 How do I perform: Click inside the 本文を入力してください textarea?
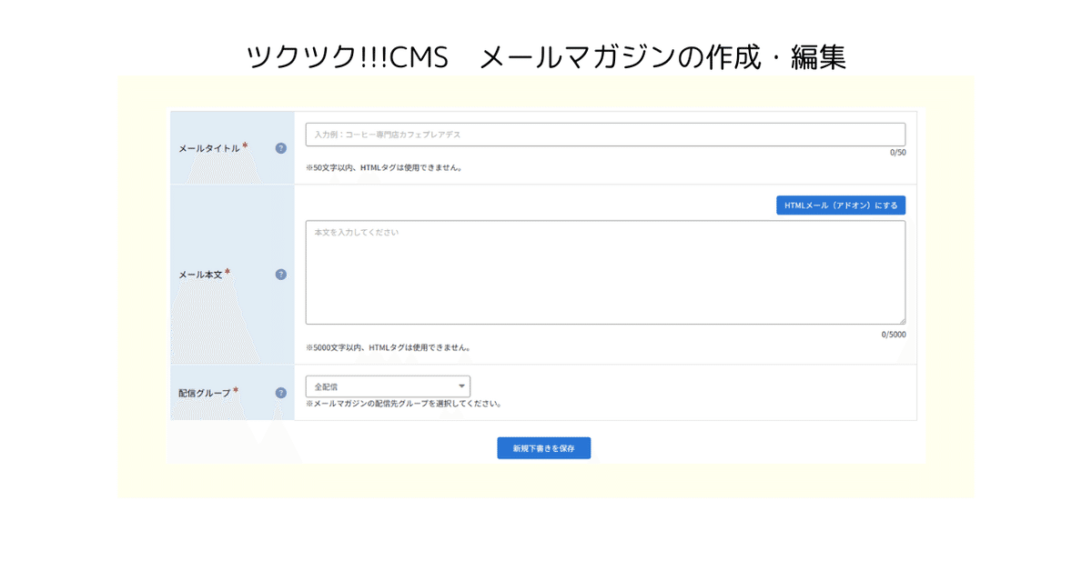[x=605, y=270]
